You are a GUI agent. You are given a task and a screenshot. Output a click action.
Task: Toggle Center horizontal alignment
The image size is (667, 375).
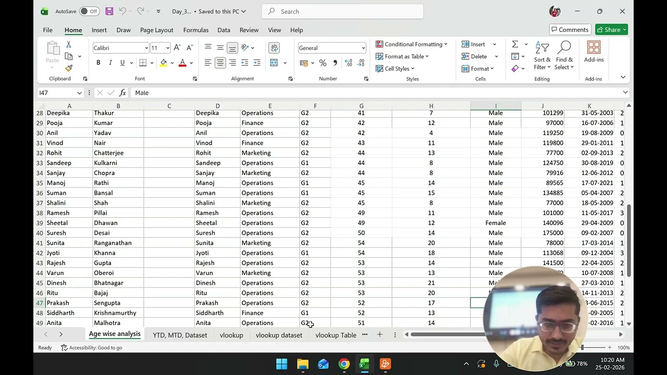point(220,63)
